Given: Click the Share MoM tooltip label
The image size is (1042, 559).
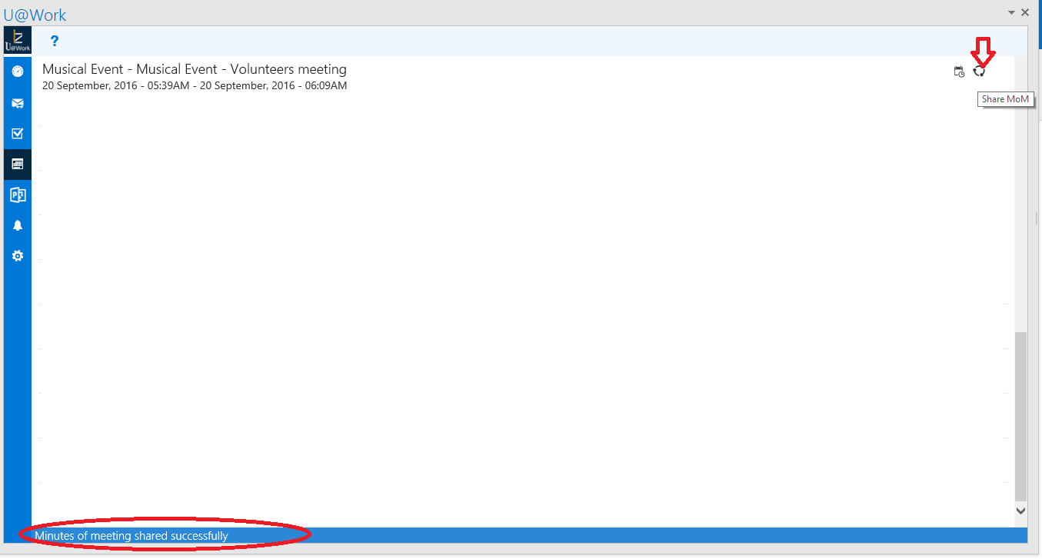Looking at the screenshot, I should (1005, 99).
